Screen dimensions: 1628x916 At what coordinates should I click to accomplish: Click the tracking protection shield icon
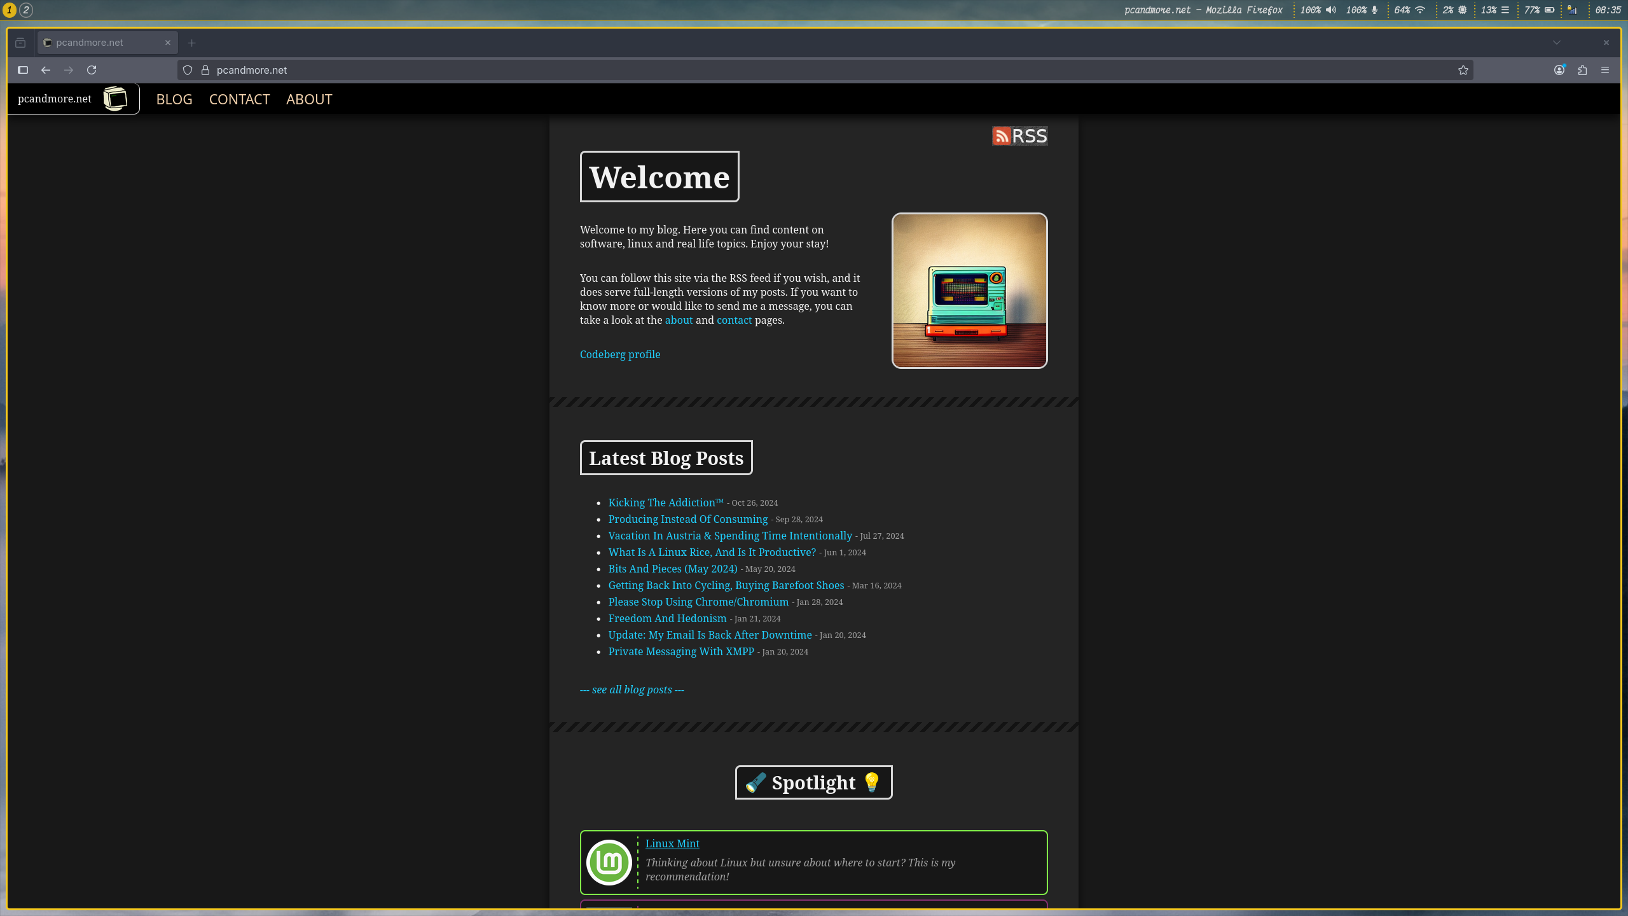[x=188, y=70]
